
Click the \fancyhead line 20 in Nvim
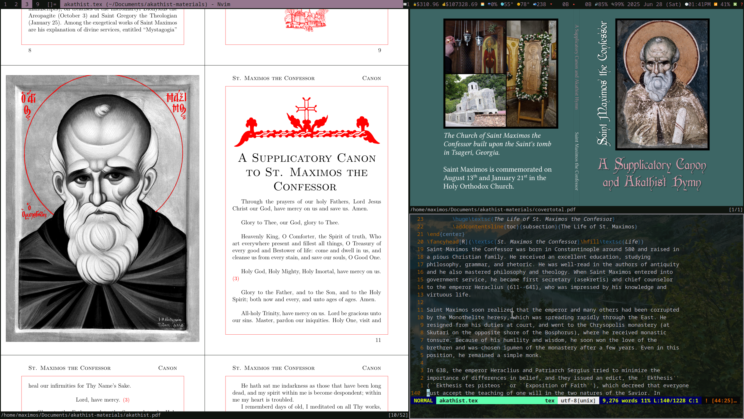pyautogui.click(x=535, y=242)
